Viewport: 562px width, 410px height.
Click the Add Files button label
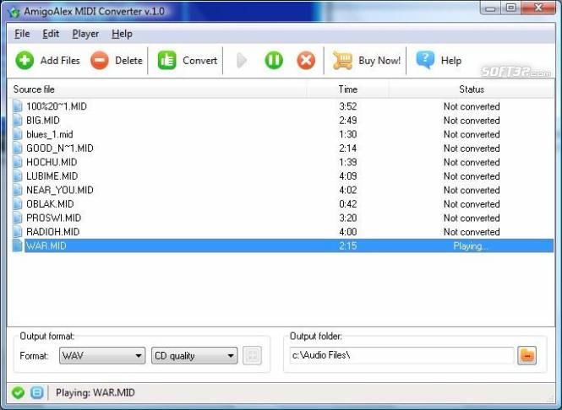[60, 61]
